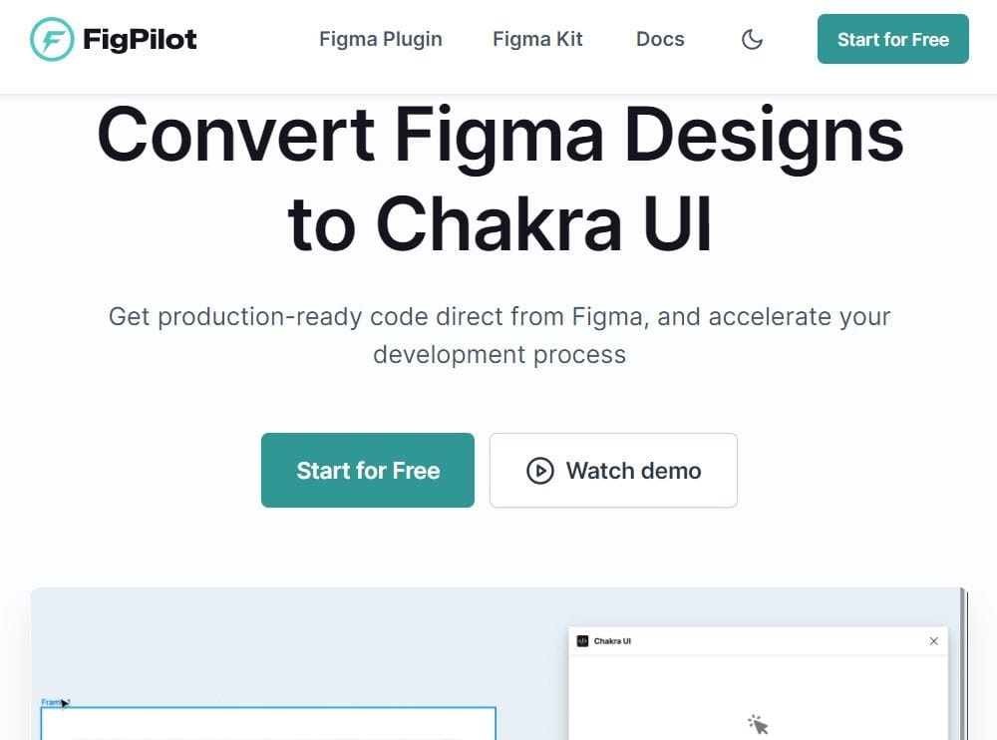Select the Frame1 label in the demo
Screen dimensions: 997x740
tap(53, 701)
